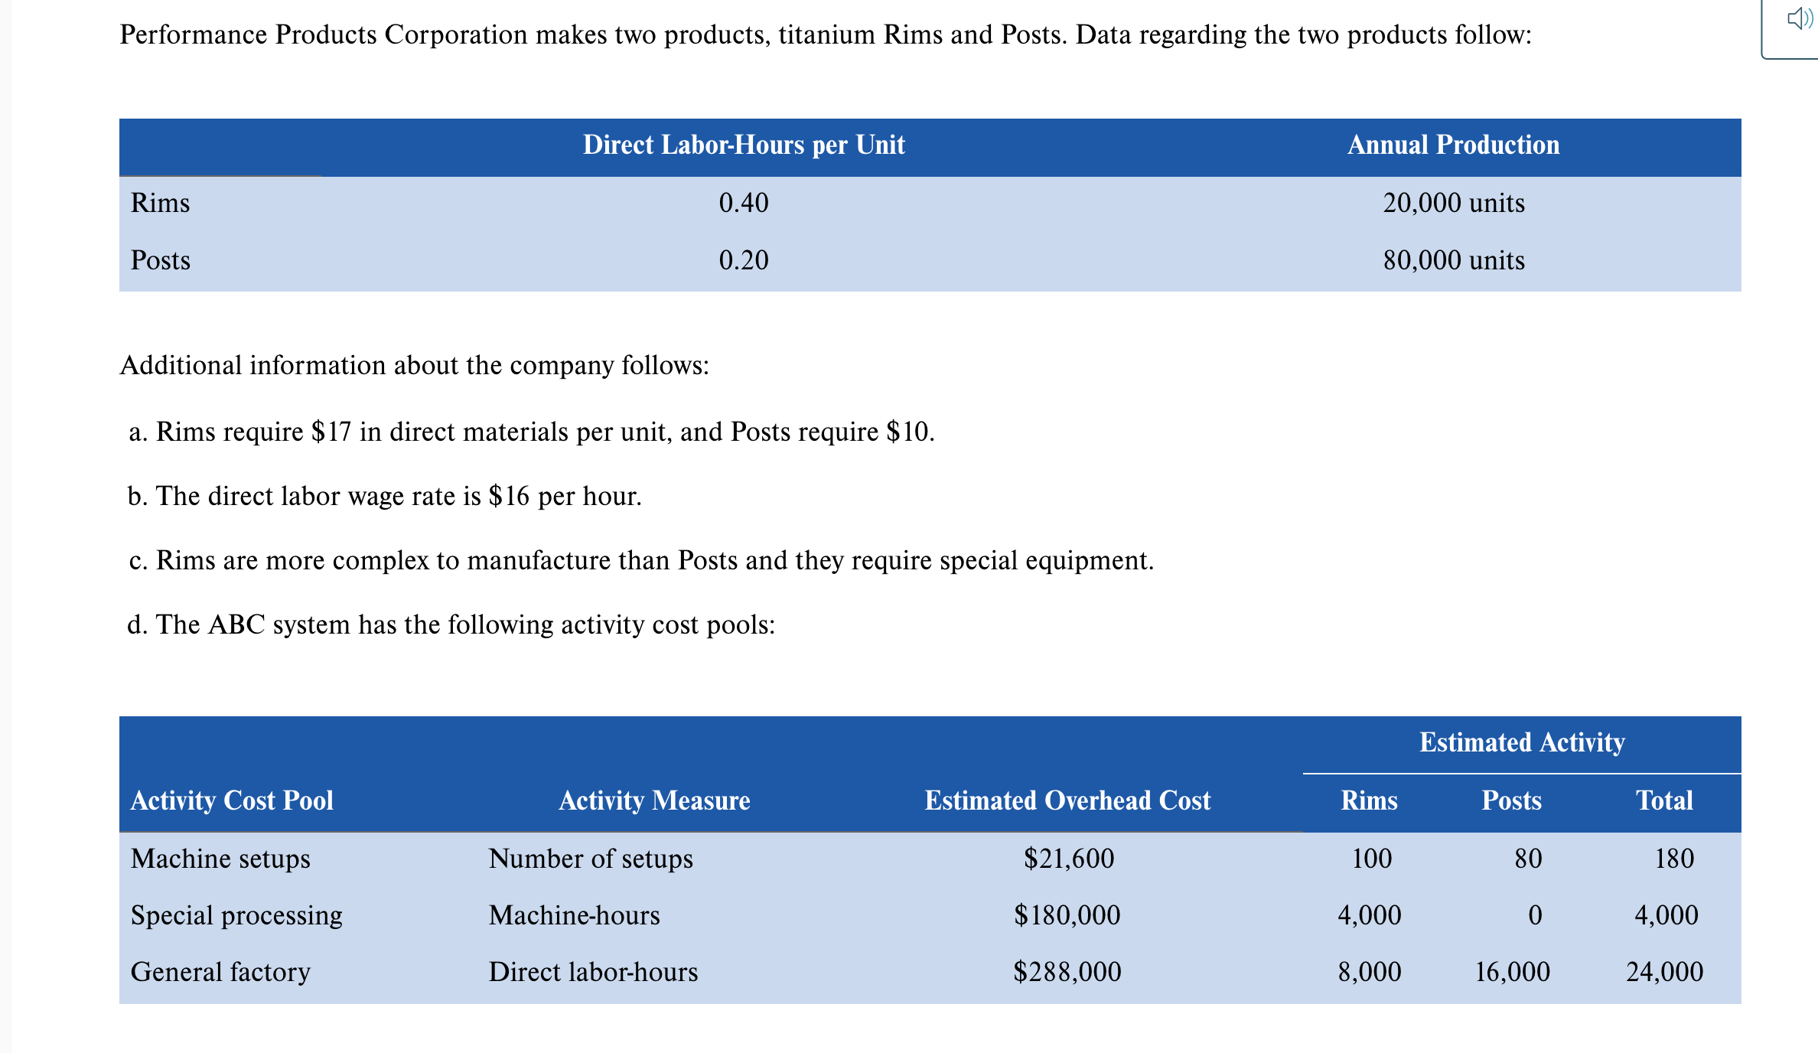Select the 'Estimated Activity' header
Screen dimensions: 1818x1053
(x=1522, y=742)
